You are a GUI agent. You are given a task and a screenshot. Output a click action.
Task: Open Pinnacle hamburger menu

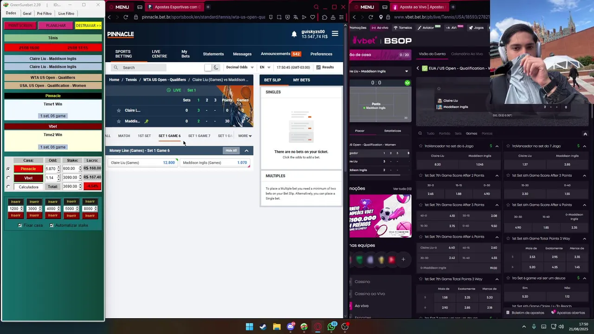[x=335, y=34]
